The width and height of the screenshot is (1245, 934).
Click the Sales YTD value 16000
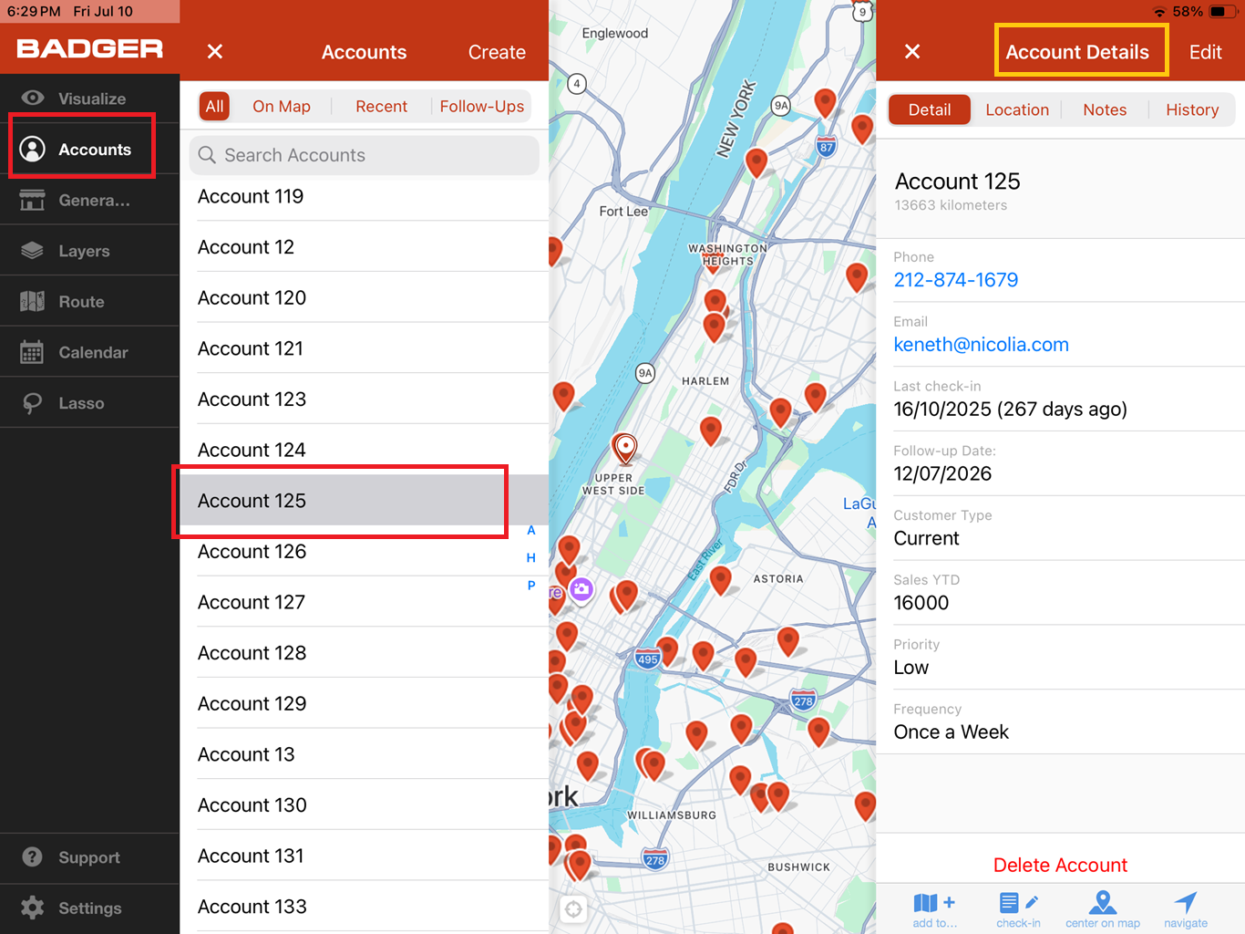click(x=921, y=603)
